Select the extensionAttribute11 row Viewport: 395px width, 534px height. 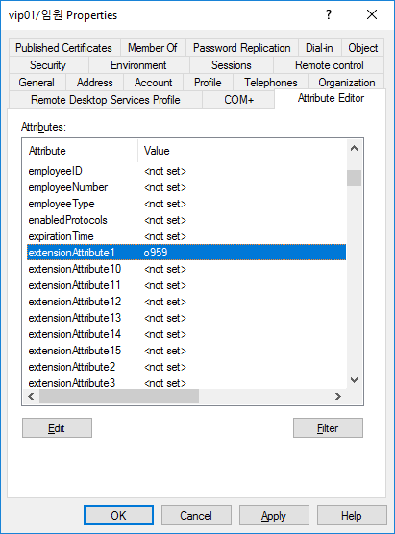pyautogui.click(x=186, y=285)
